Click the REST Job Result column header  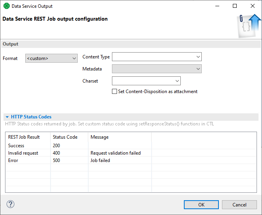point(24,137)
